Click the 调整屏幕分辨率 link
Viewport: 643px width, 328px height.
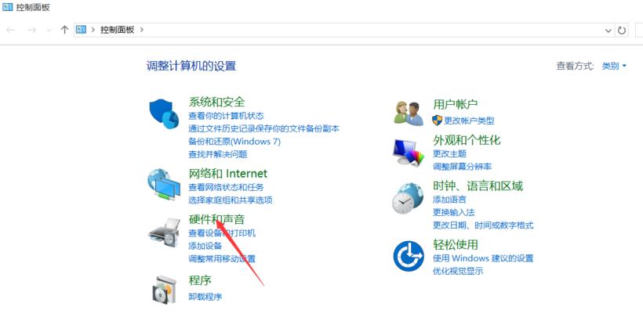click(x=462, y=166)
